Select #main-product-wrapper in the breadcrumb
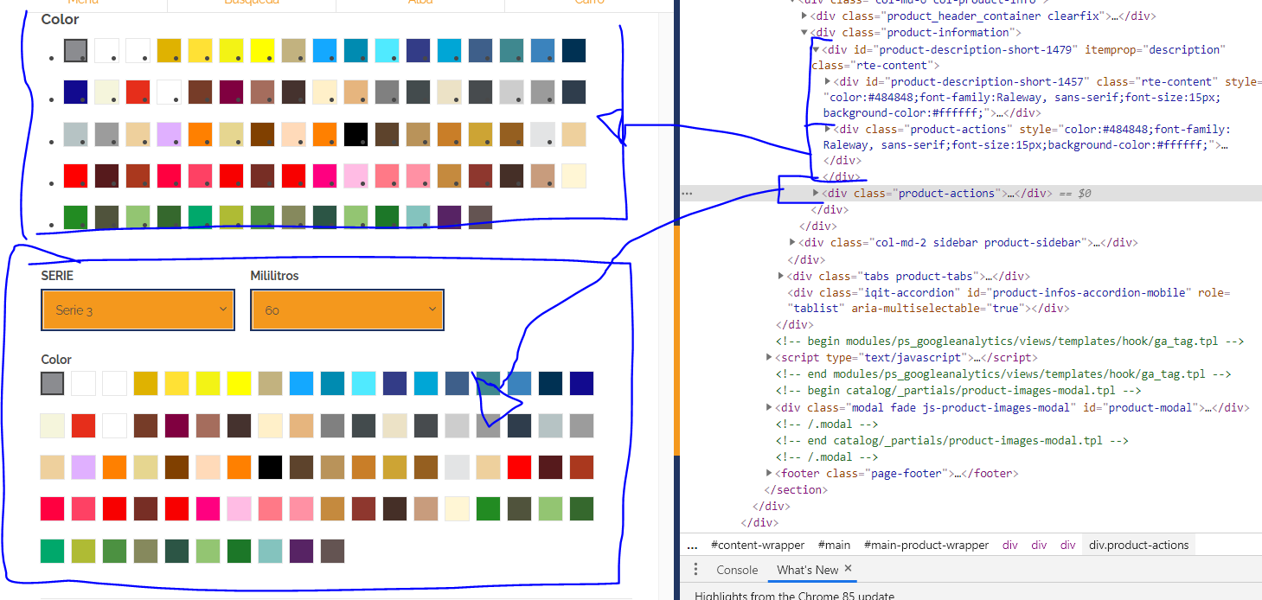This screenshot has height=600, width=1262. point(926,545)
